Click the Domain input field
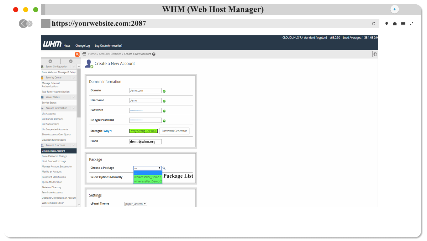 pos(145,91)
